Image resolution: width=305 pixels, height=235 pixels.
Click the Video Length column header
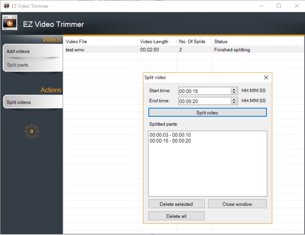click(x=157, y=41)
